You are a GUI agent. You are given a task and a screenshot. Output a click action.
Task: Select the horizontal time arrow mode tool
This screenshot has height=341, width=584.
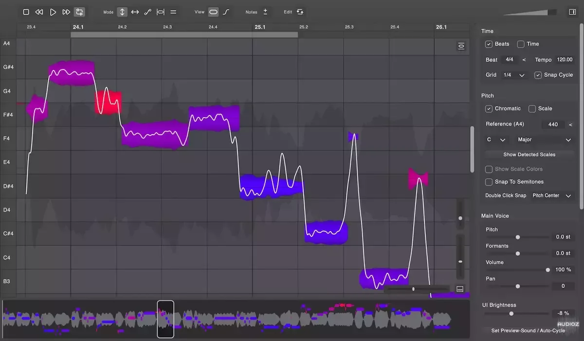click(135, 12)
